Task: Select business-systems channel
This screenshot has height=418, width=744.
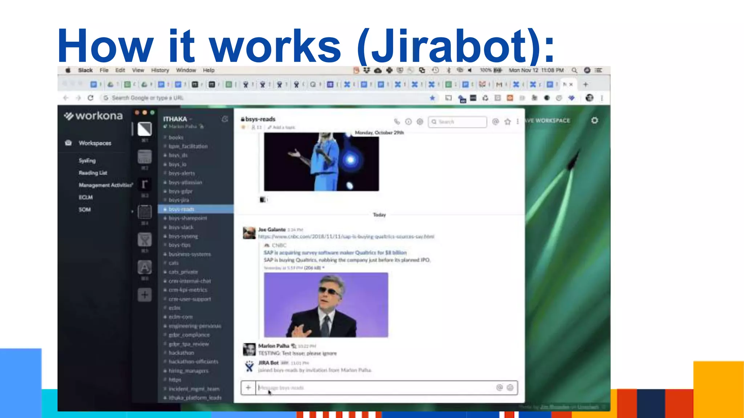Action: click(190, 254)
